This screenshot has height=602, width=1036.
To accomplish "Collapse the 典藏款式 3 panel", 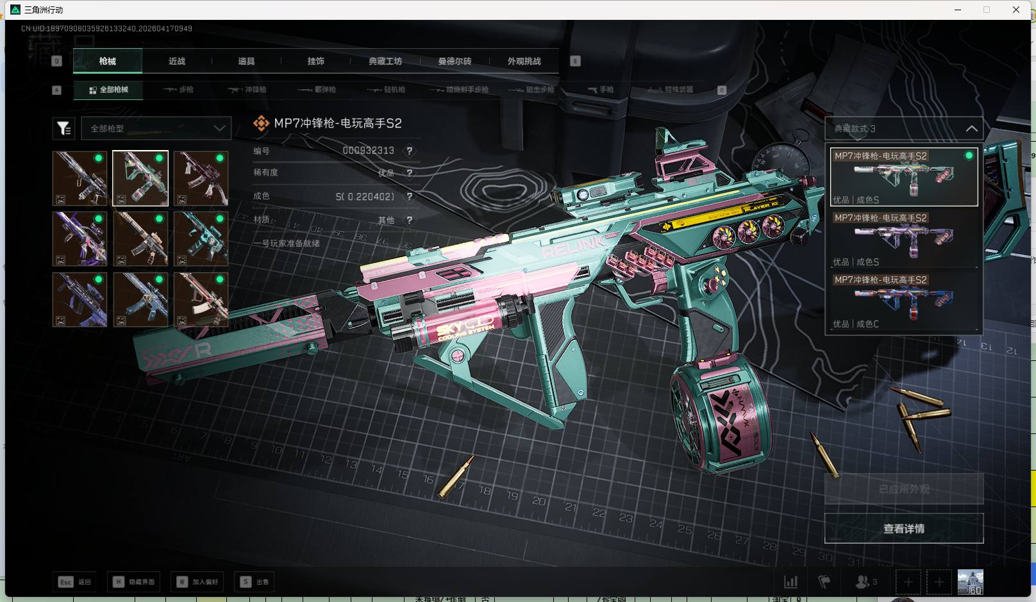I will (x=971, y=129).
